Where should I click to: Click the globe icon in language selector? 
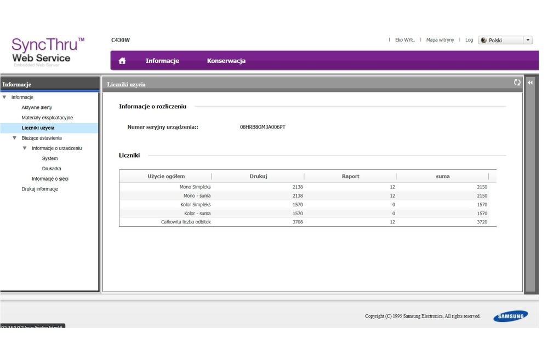click(x=484, y=41)
